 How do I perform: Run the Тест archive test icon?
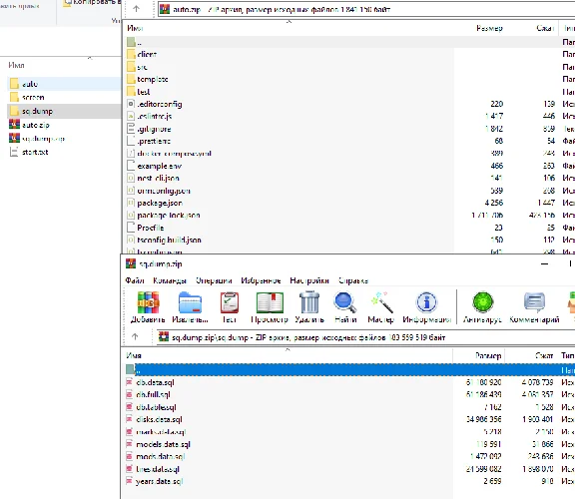pyautogui.click(x=230, y=302)
